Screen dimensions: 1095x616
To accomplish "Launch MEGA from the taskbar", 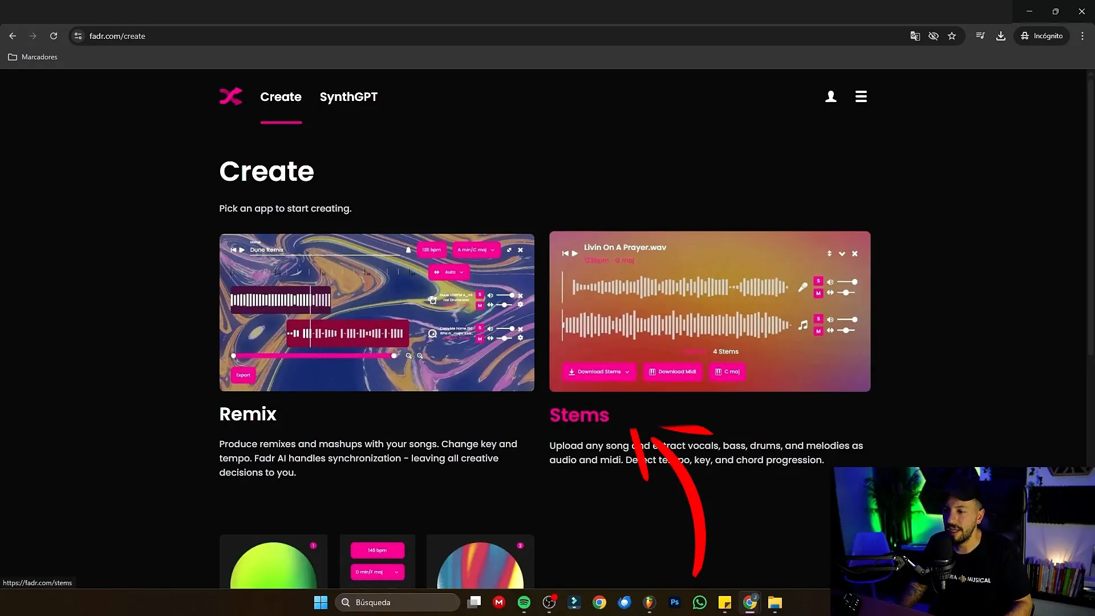I will pos(499,602).
